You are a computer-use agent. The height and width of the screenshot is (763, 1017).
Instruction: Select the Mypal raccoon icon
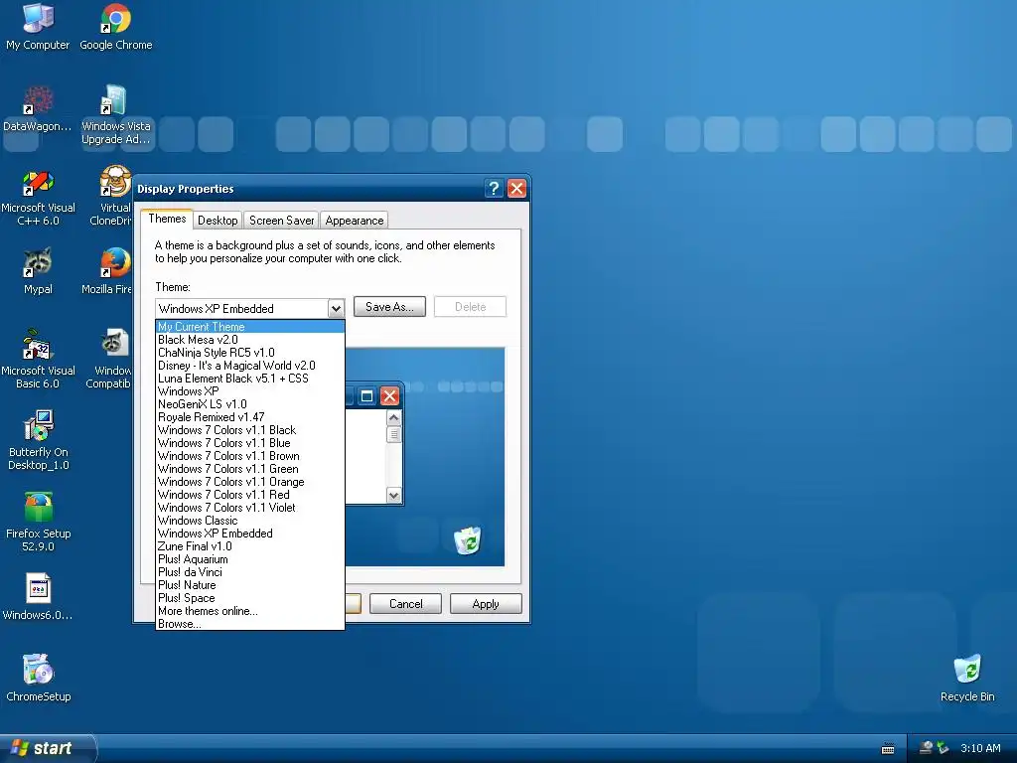pos(38,271)
